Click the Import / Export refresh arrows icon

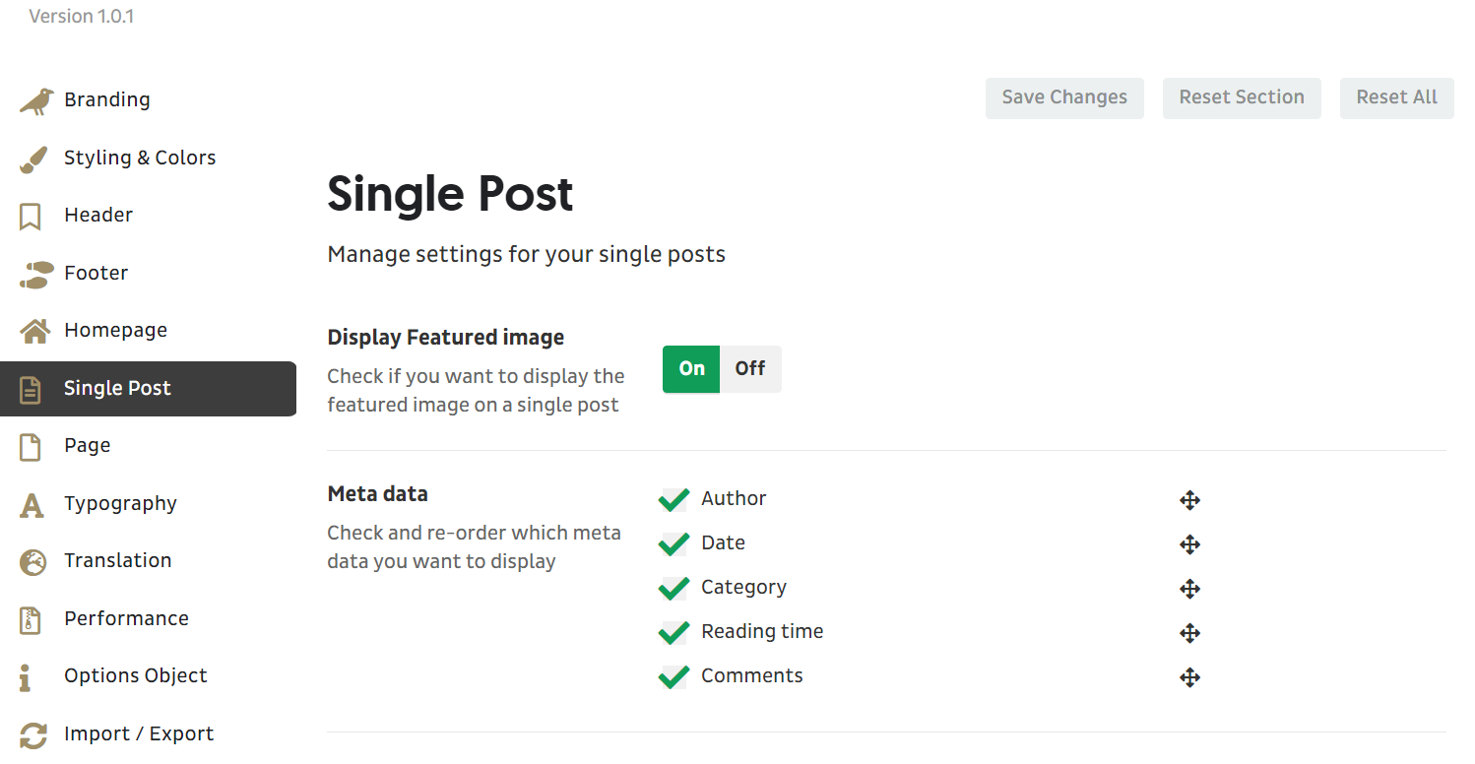coord(33,735)
